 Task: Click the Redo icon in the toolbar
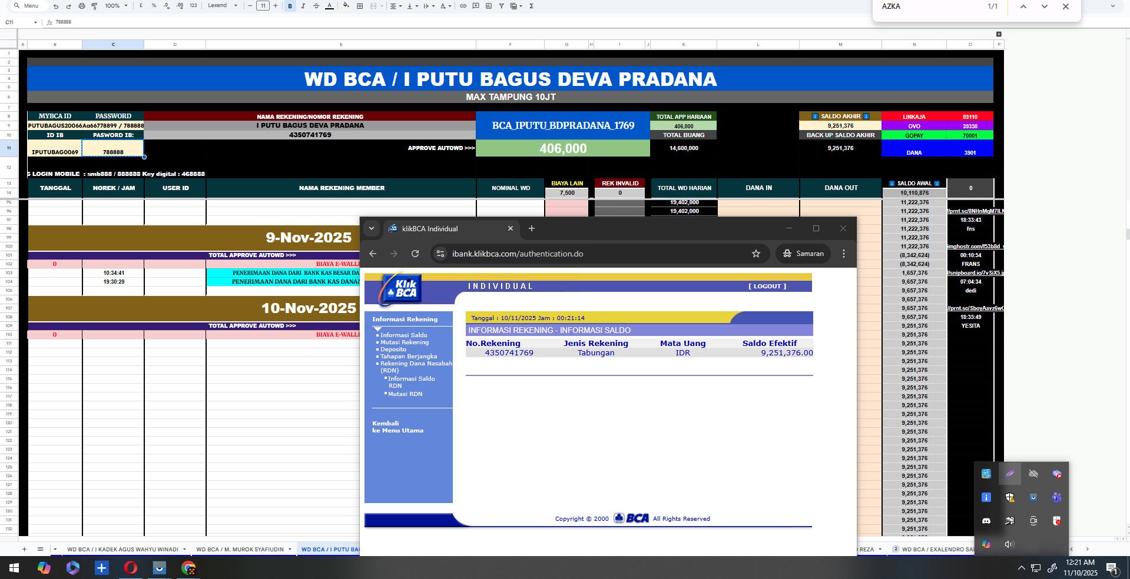(68, 6)
